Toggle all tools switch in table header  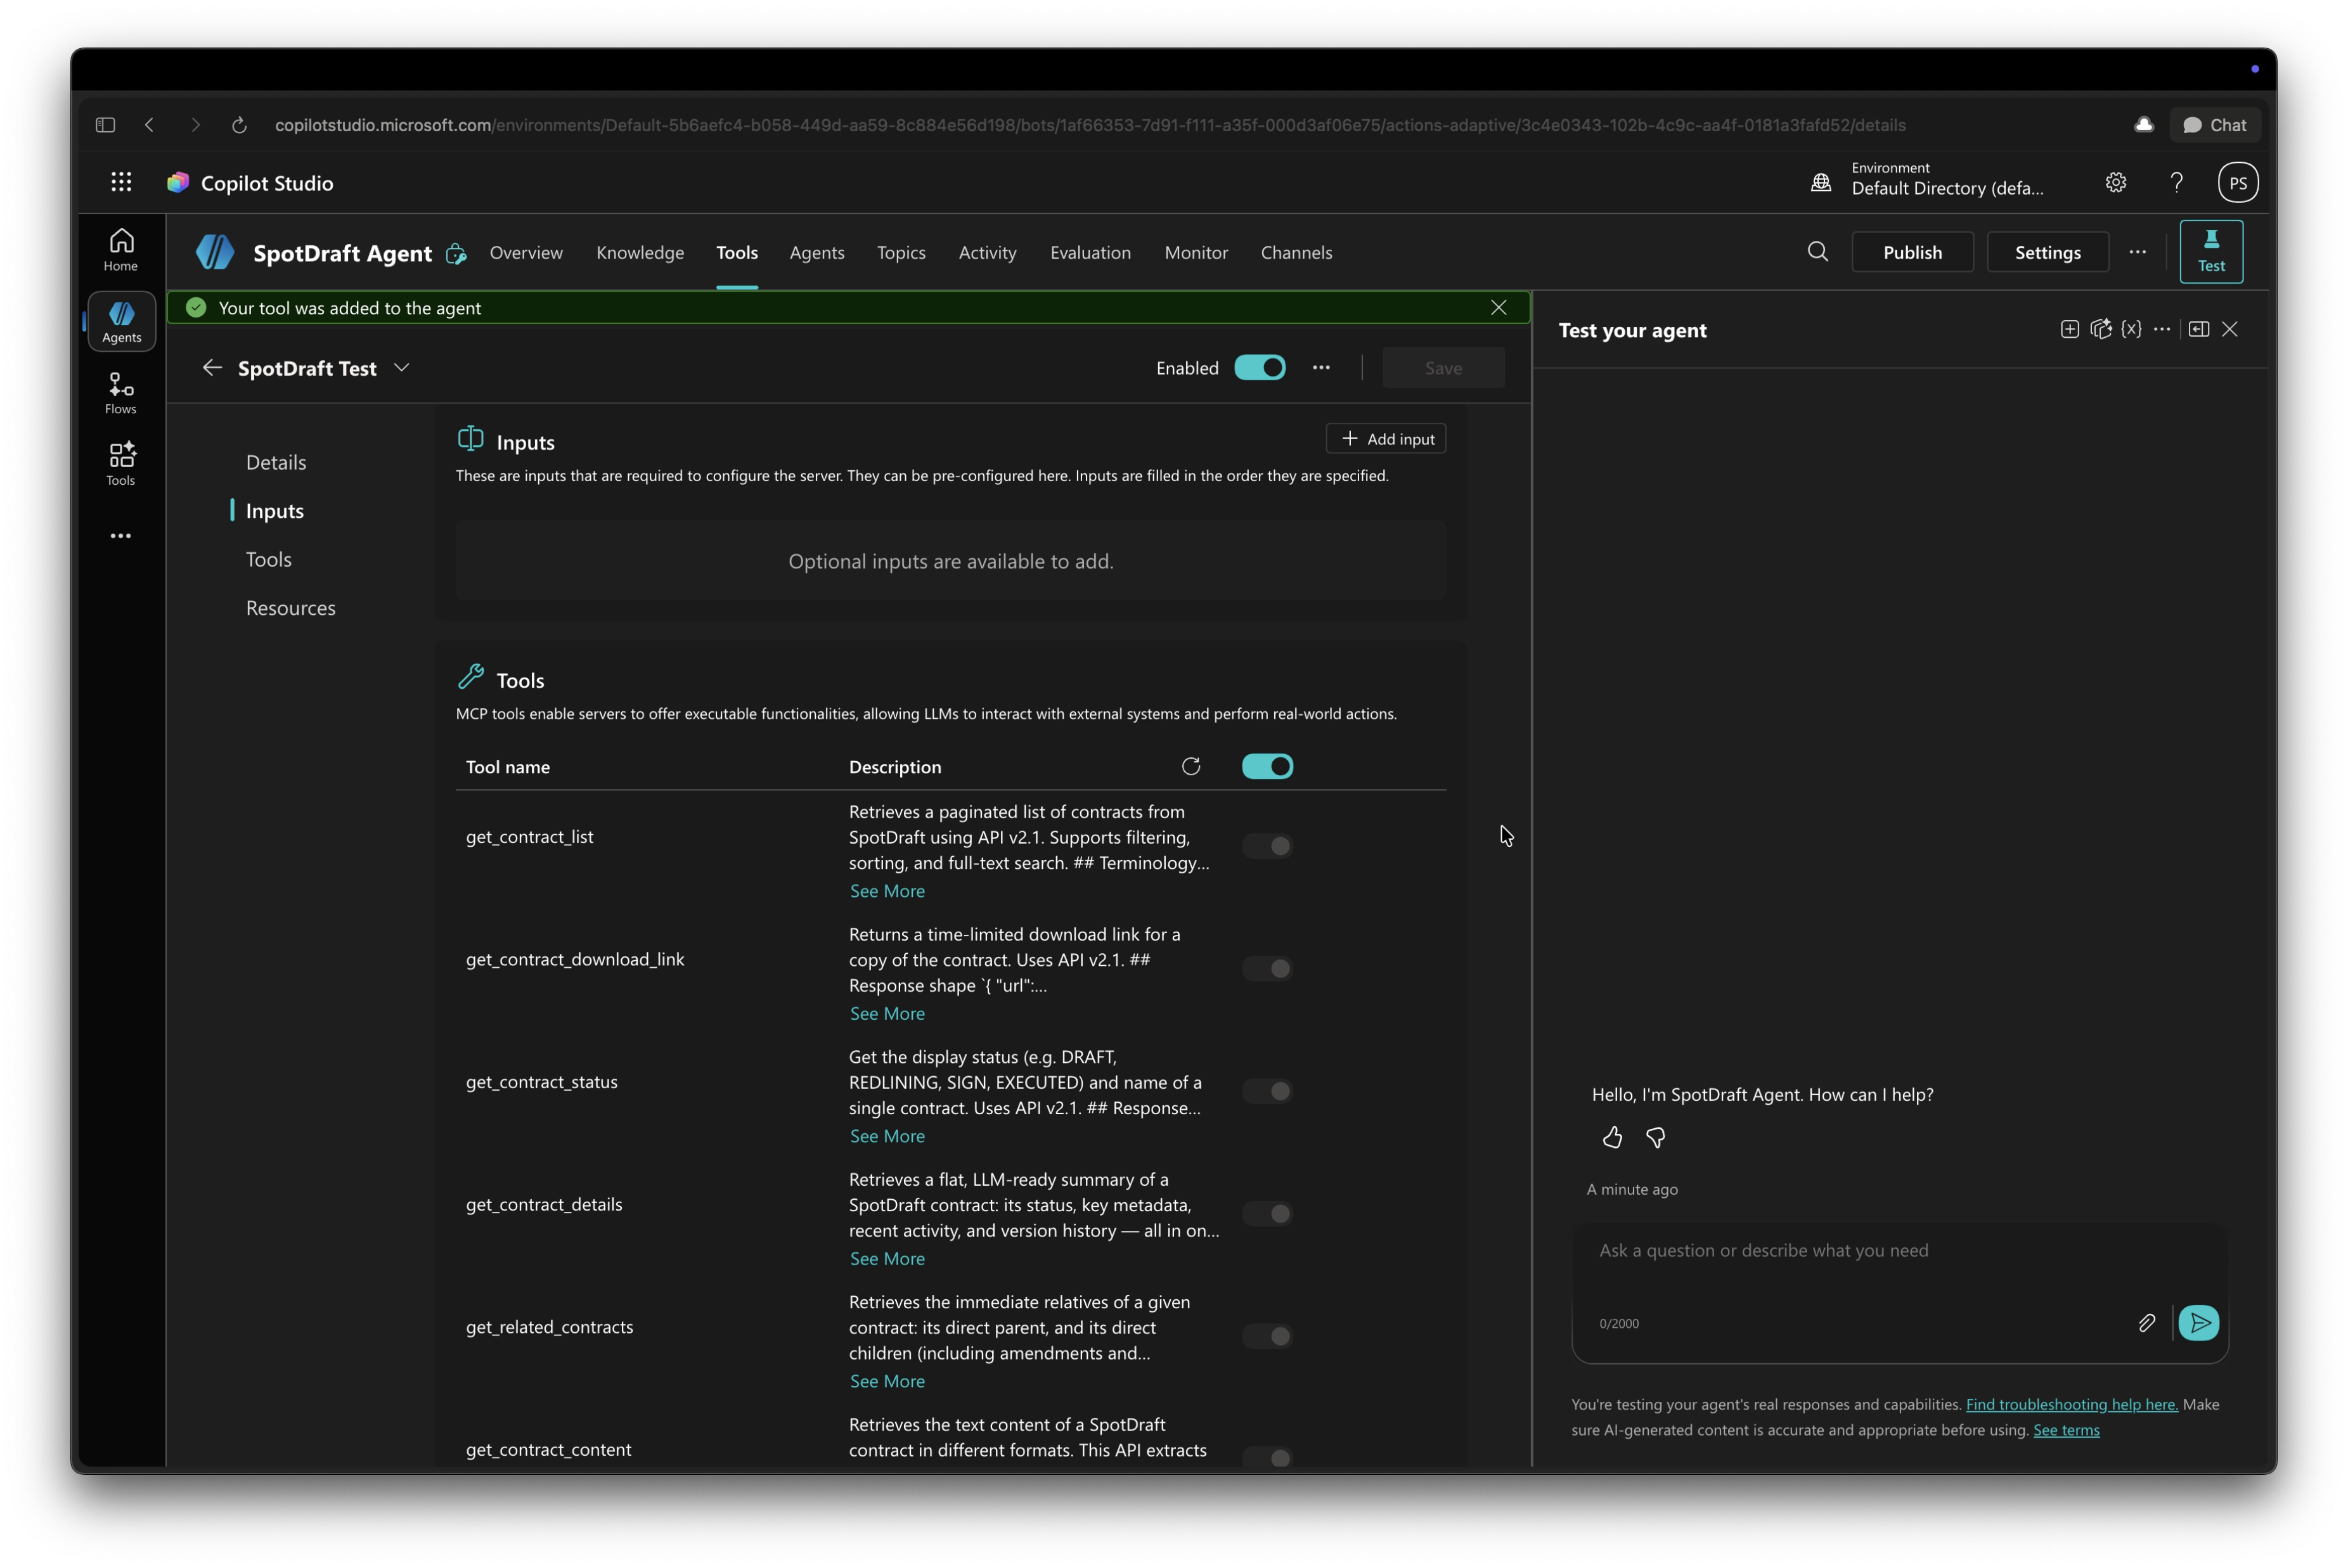tap(1267, 767)
